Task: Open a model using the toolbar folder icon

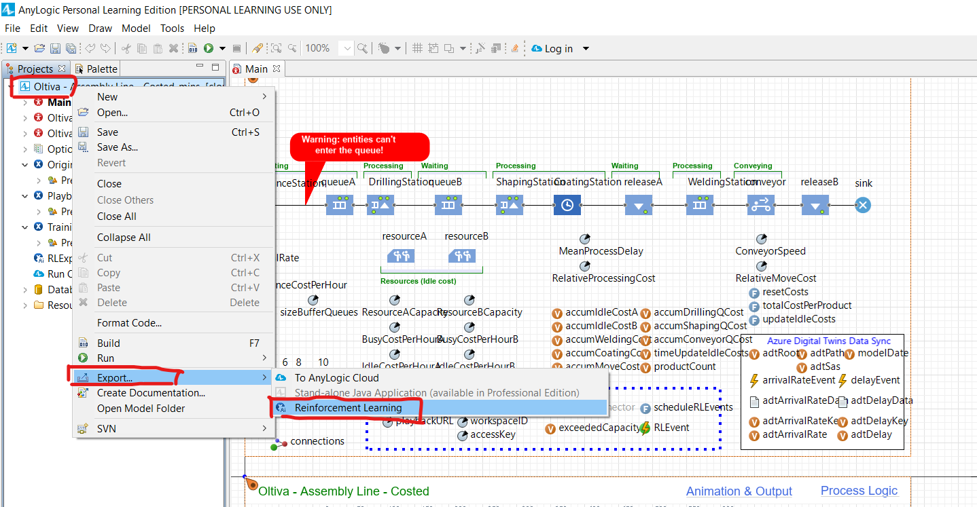Action: tap(39, 48)
